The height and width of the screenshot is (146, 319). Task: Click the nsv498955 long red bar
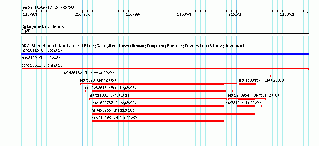pyautogui.click(x=173, y=114)
